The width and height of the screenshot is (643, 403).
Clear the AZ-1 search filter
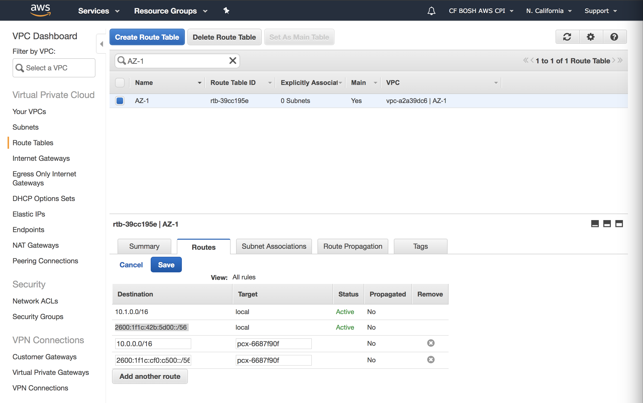click(x=233, y=61)
